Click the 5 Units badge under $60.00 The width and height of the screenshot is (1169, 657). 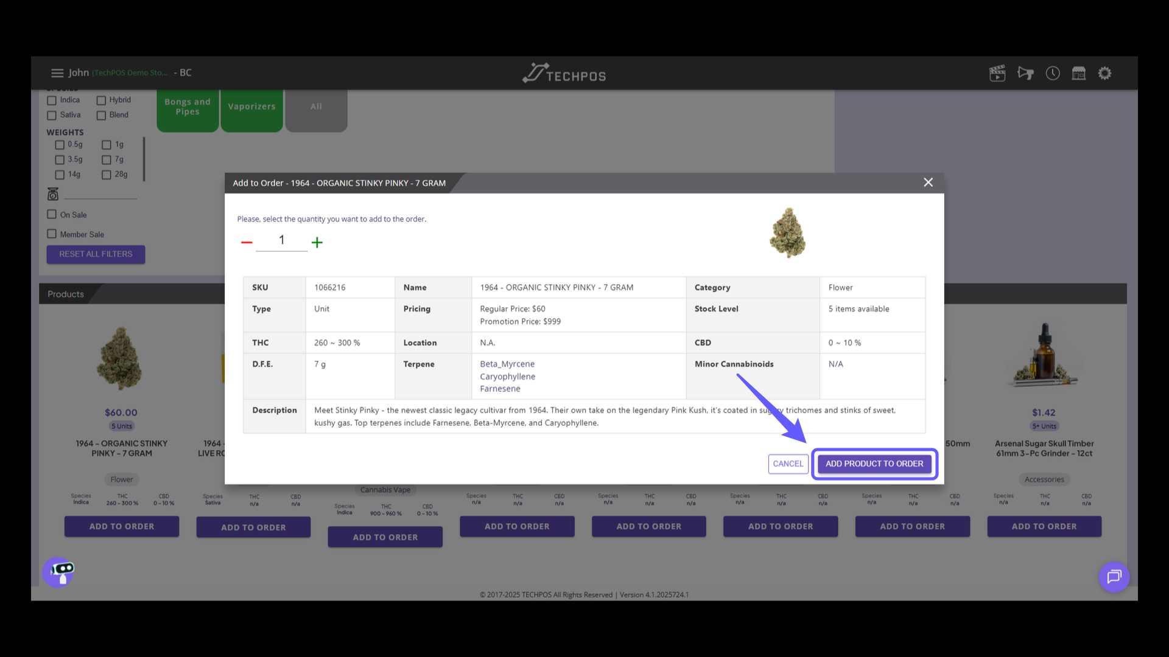[122, 426]
